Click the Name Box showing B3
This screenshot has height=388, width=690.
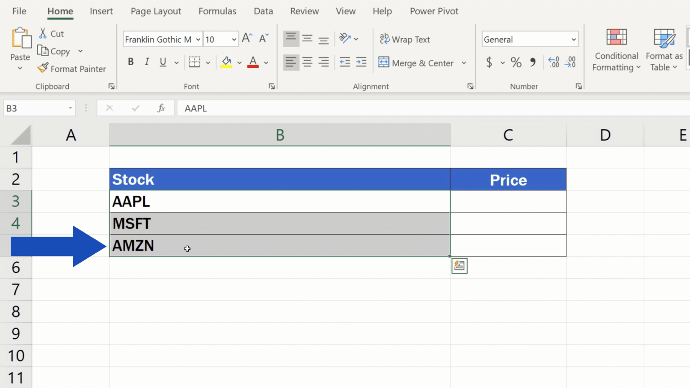[39, 108]
